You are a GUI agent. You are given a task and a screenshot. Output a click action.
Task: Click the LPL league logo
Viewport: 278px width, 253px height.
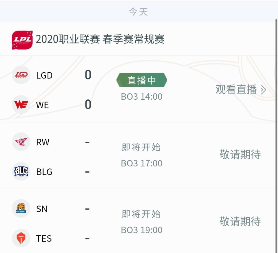[22, 40]
